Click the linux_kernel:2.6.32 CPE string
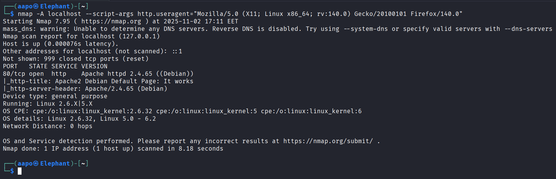The width and height of the screenshot is (556, 179). click(x=92, y=111)
